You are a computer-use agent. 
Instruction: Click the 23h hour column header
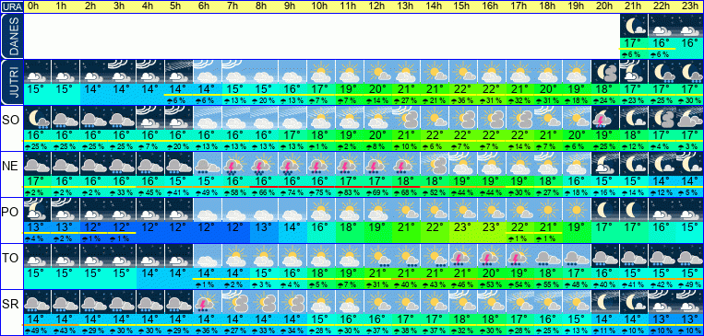point(689,6)
